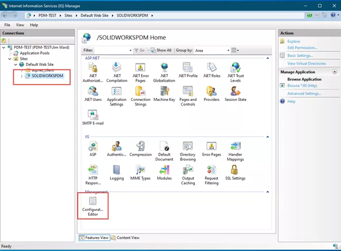The height and width of the screenshot is (251, 341).
Task: Collapse the Sites tree node
Action: 10,59
